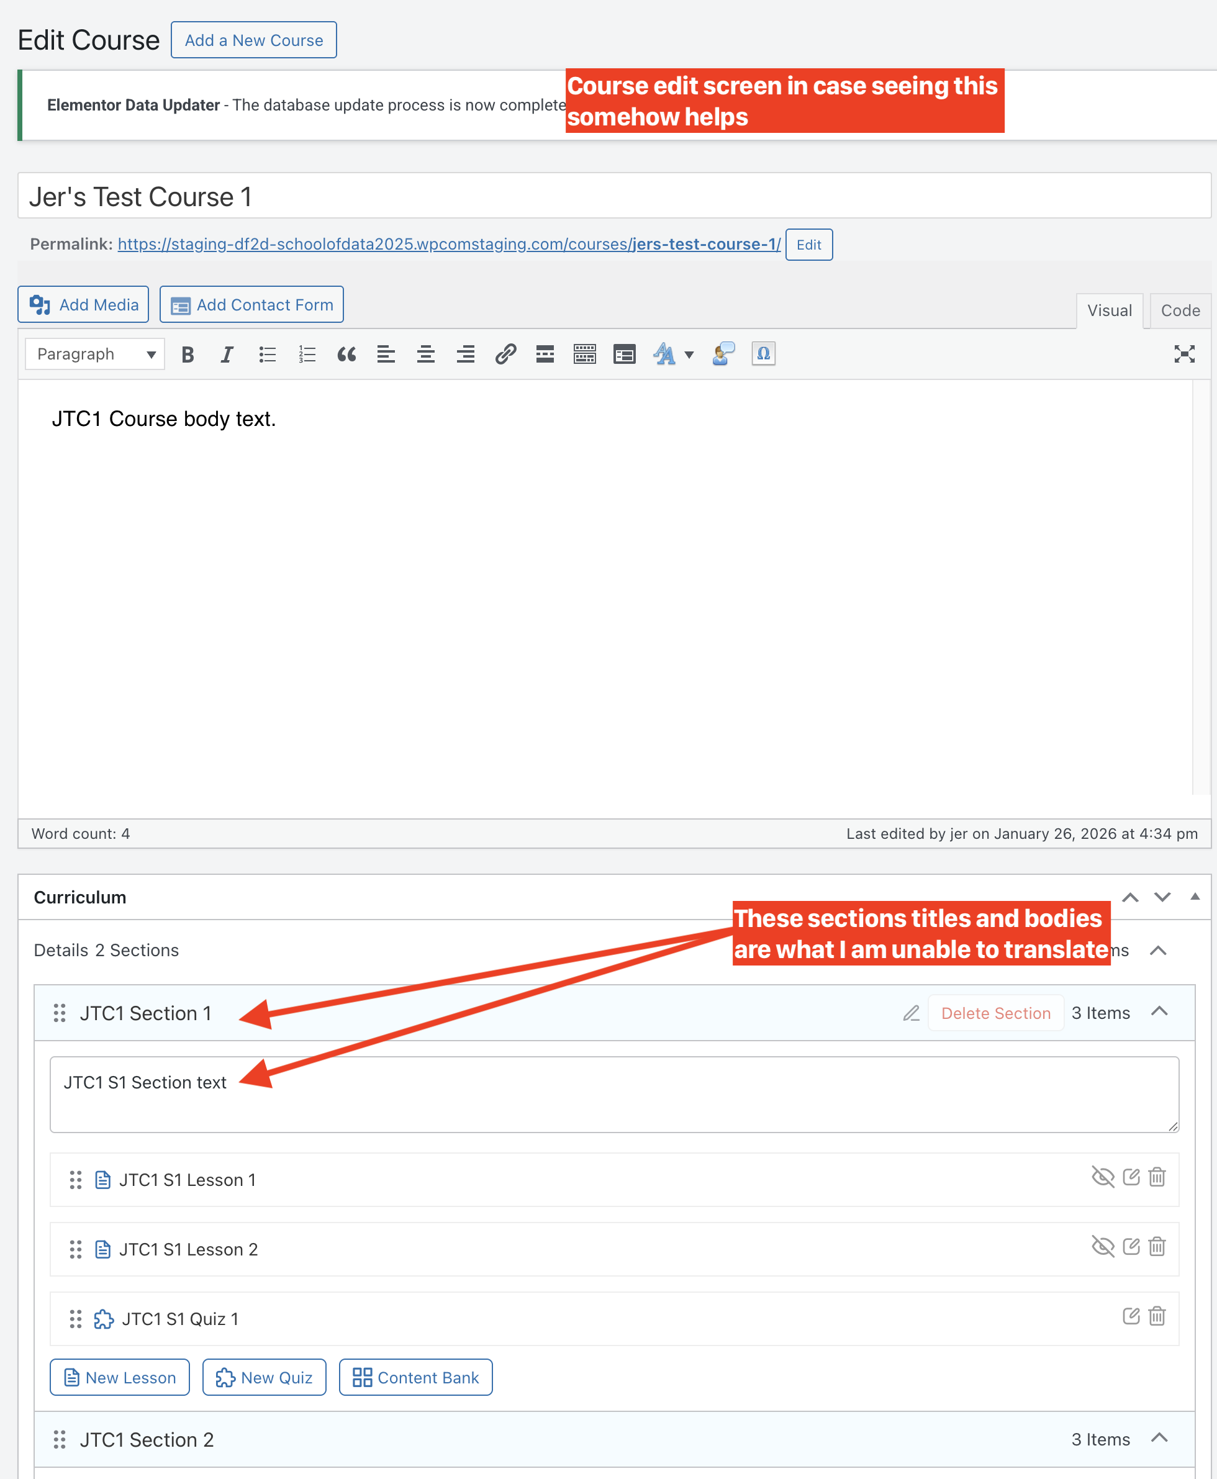Toggle preview eye for JTC1 S1 Lesson 2

1103,1246
